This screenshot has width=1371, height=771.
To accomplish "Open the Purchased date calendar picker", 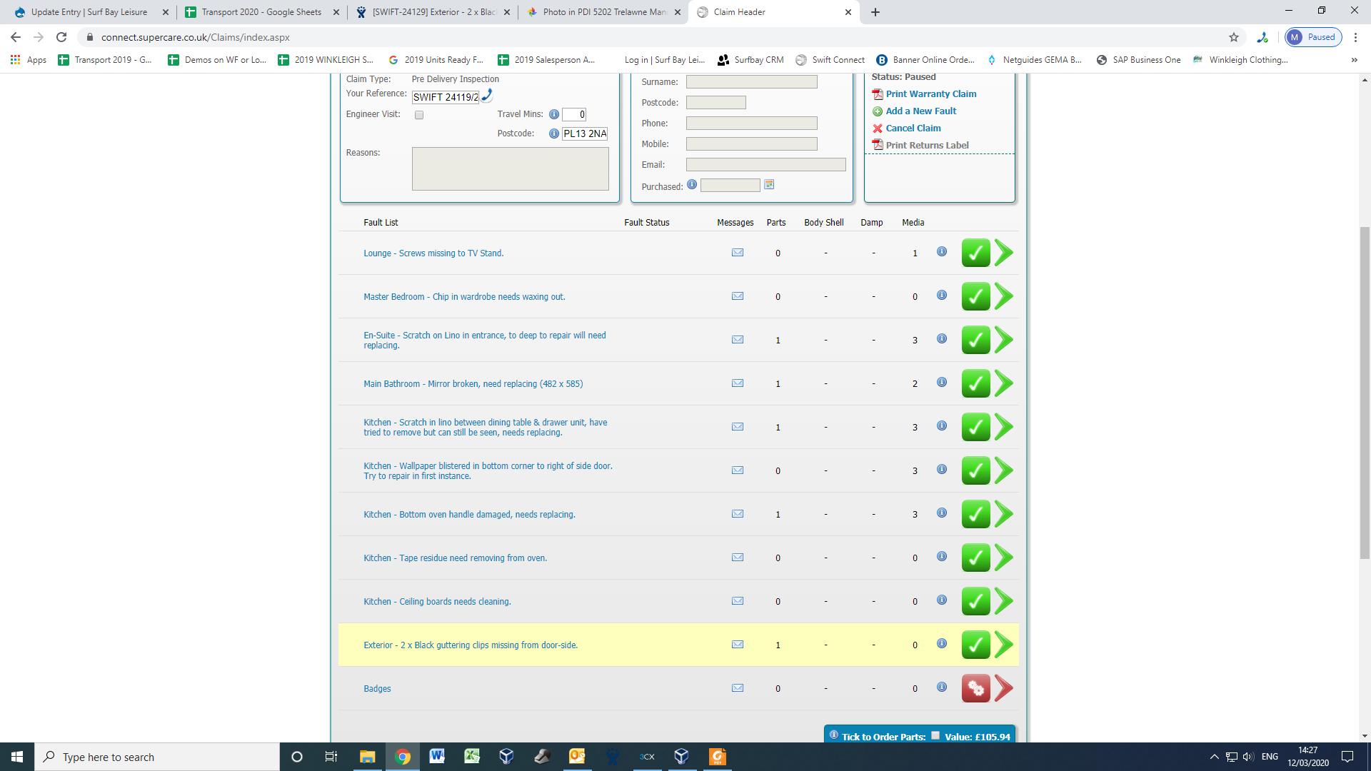I will (x=769, y=185).
